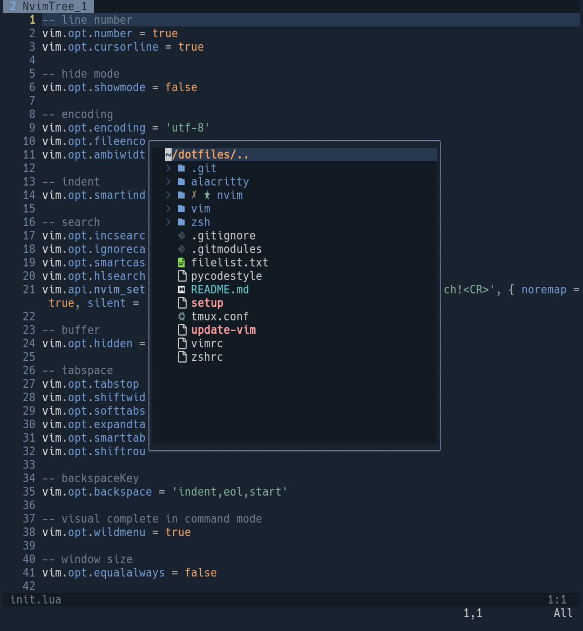Click the All scroll indicator

563,613
